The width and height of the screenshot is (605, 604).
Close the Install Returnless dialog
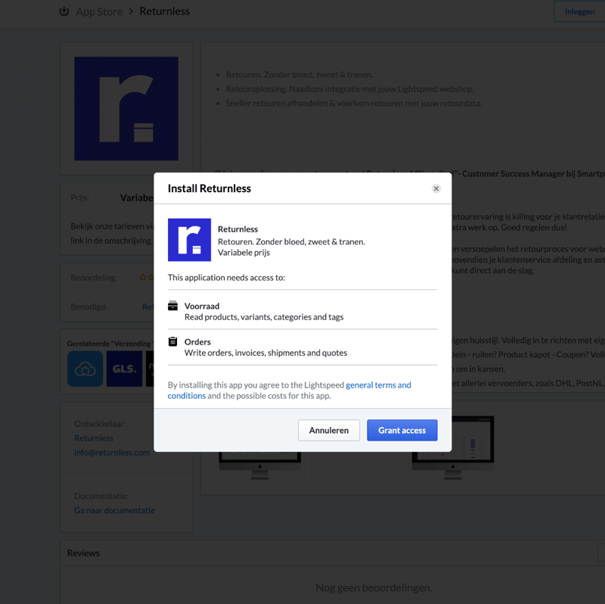pos(436,188)
